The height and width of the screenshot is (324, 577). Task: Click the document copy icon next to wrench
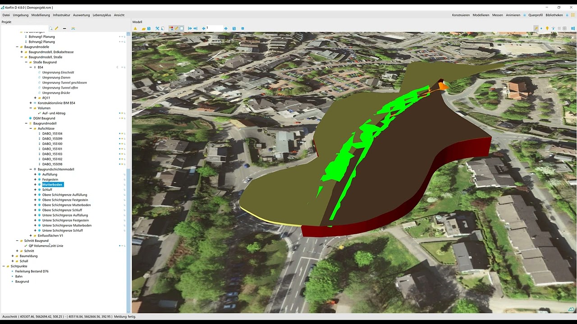click(x=163, y=28)
